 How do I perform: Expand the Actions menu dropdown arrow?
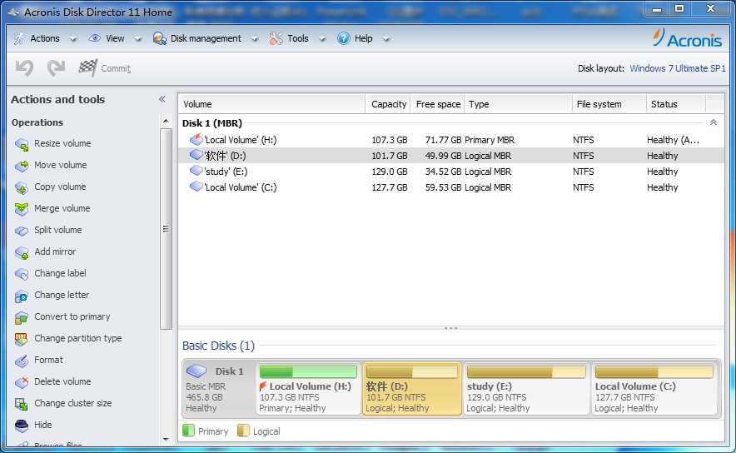[73, 39]
